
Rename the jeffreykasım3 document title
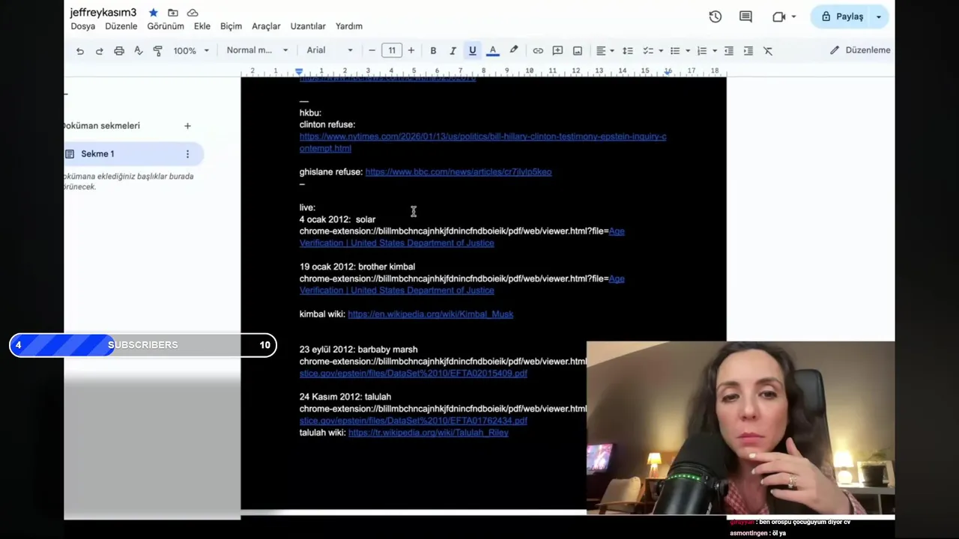(x=103, y=13)
